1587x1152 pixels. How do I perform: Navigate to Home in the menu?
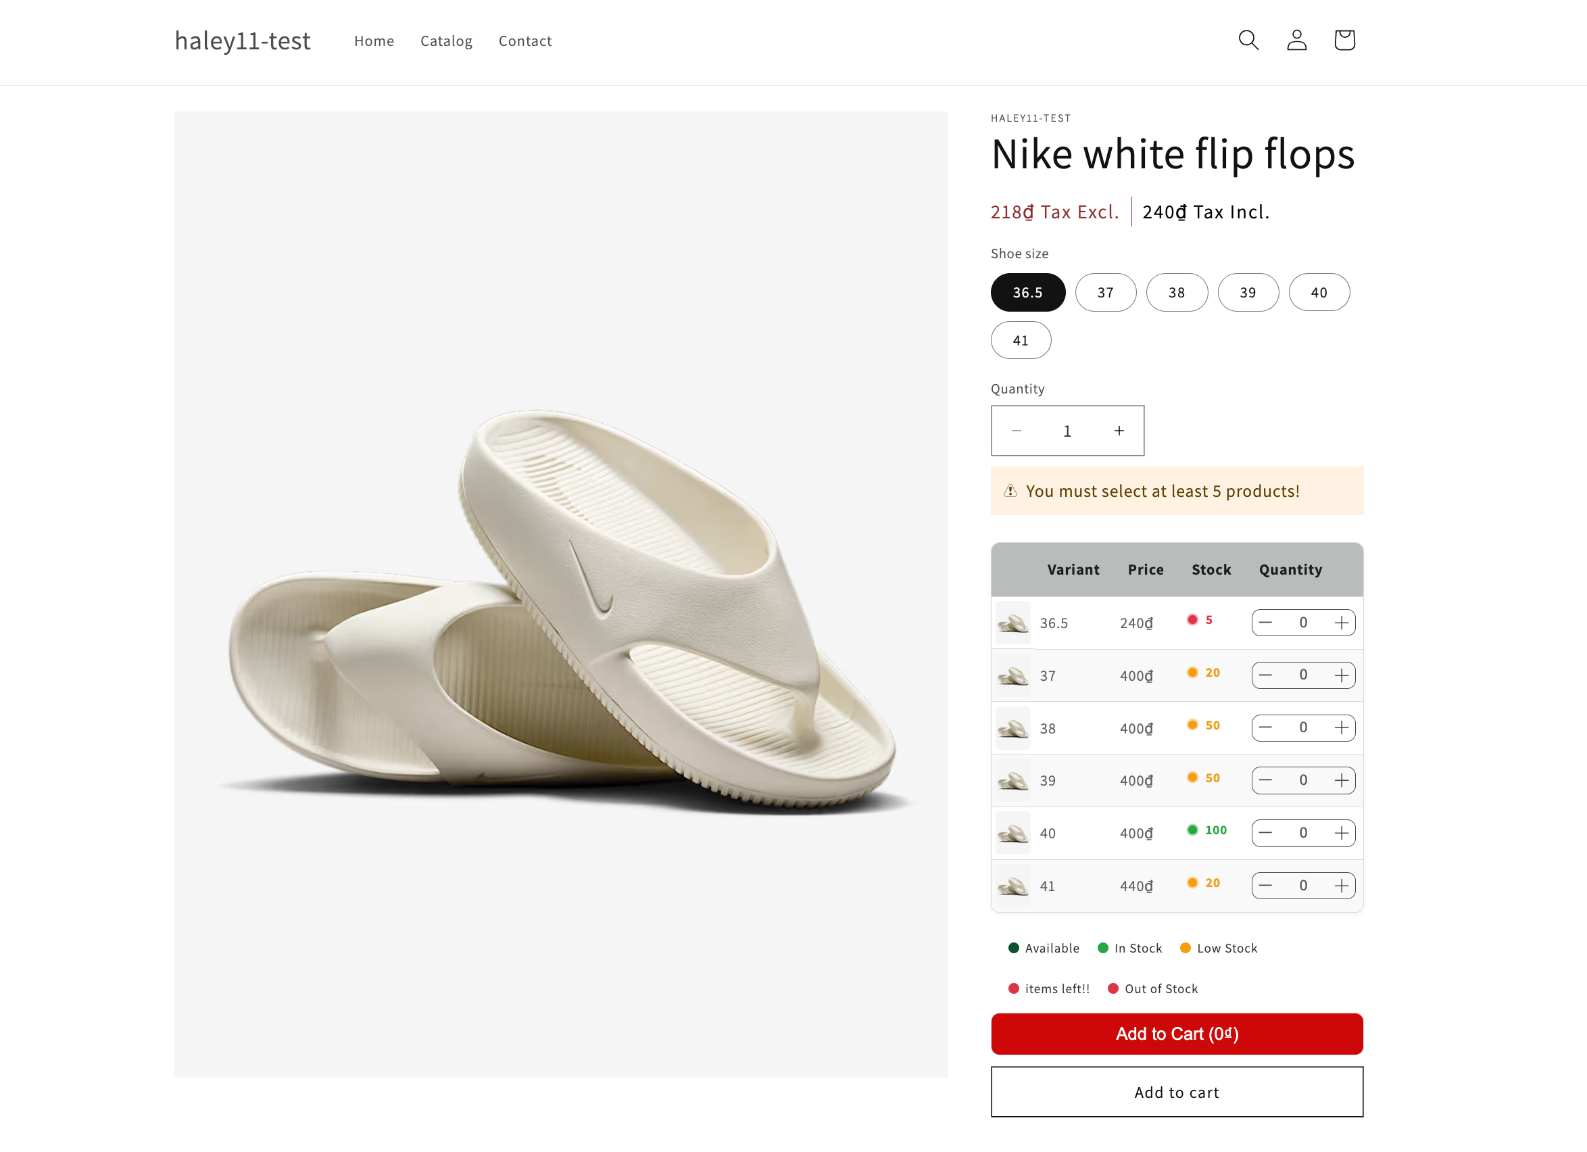pos(374,41)
